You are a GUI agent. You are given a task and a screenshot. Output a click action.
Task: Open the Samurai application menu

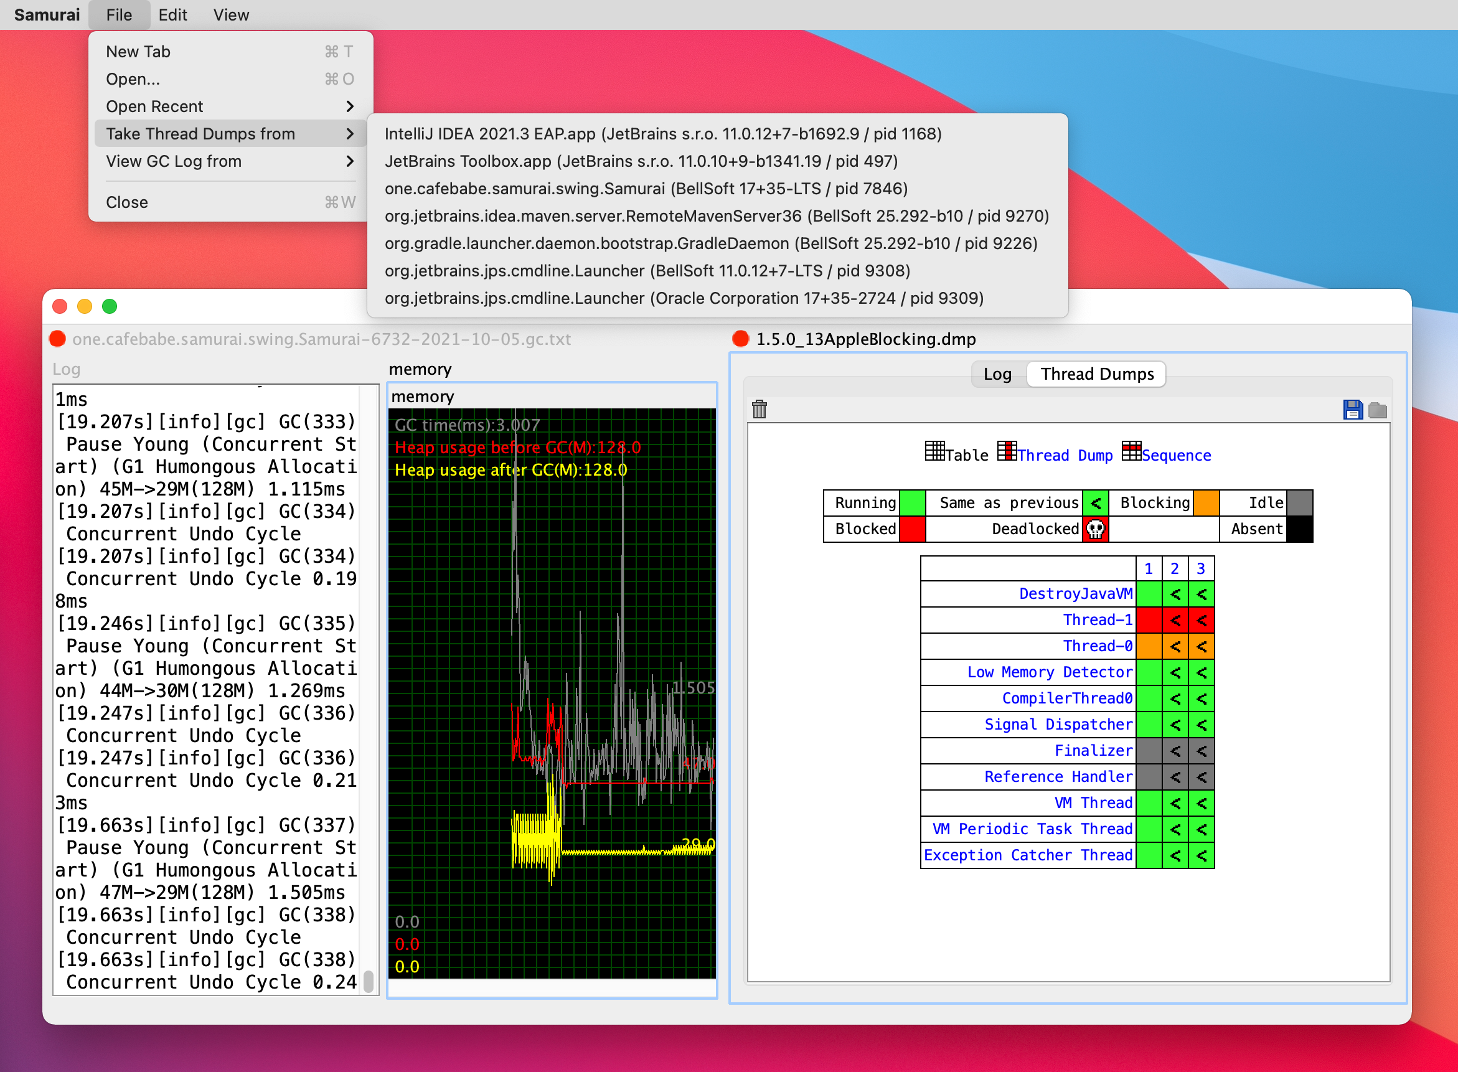(x=47, y=14)
